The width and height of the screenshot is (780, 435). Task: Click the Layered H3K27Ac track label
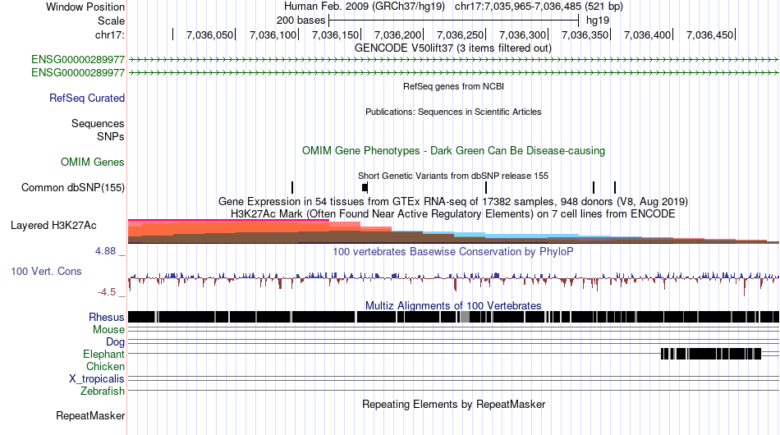click(53, 225)
